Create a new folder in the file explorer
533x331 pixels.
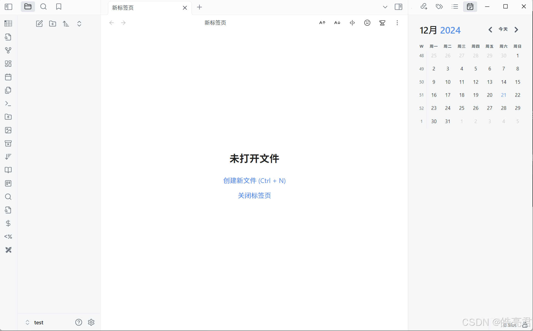(52, 24)
